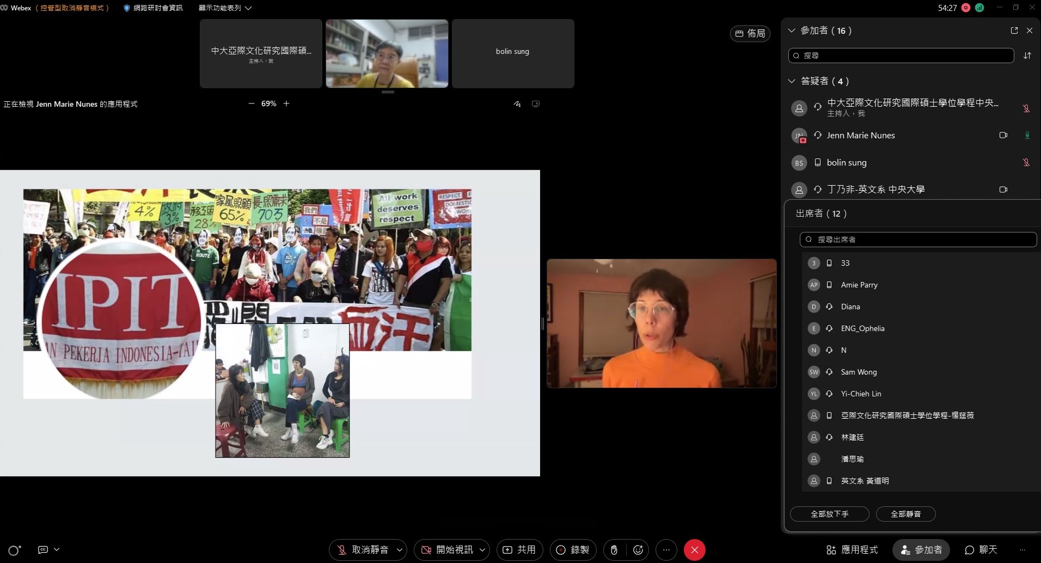Image resolution: width=1041 pixels, height=563 pixels.
Task: Select attendee 33
Action: 920,263
